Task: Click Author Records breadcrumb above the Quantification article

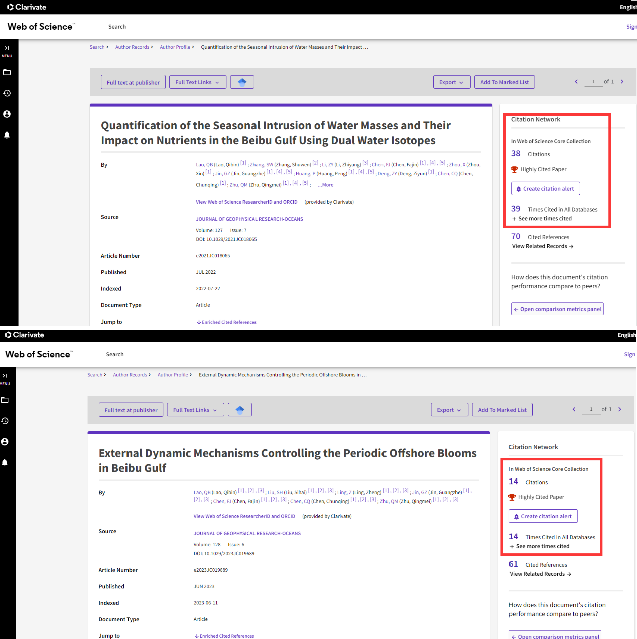Action: click(132, 47)
